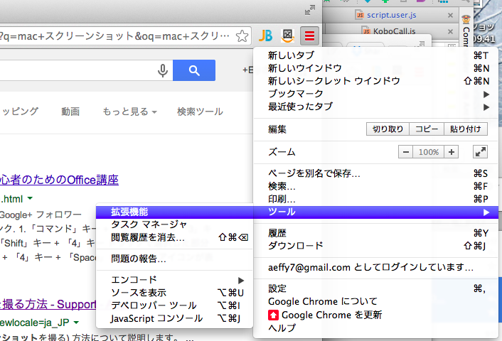Toggle fullscreen button beside zoom controls
The width and height of the screenshot is (502, 341).
pos(480,152)
